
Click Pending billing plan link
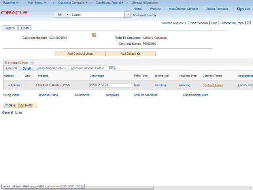pyautogui.click(x=160, y=85)
